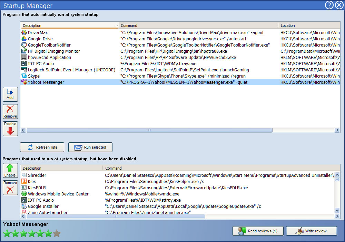The height and width of the screenshot is (242, 345).
Task: Close the Startup Manager window
Action: pyautogui.click(x=339, y=5)
